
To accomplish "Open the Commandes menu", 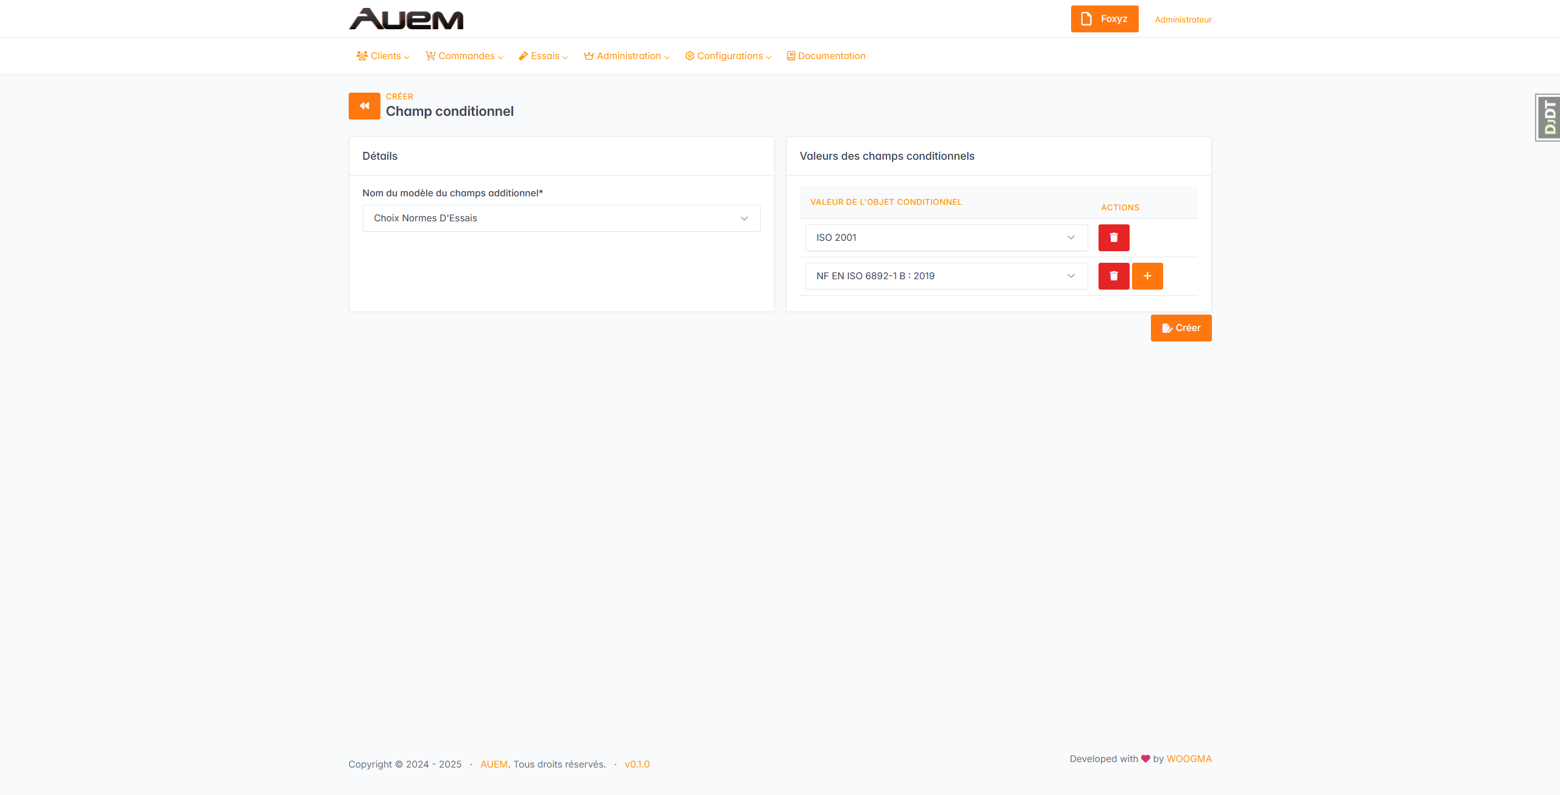I will click(x=464, y=56).
